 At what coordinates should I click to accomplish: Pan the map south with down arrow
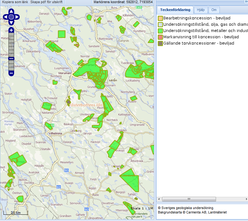coord(11,23)
